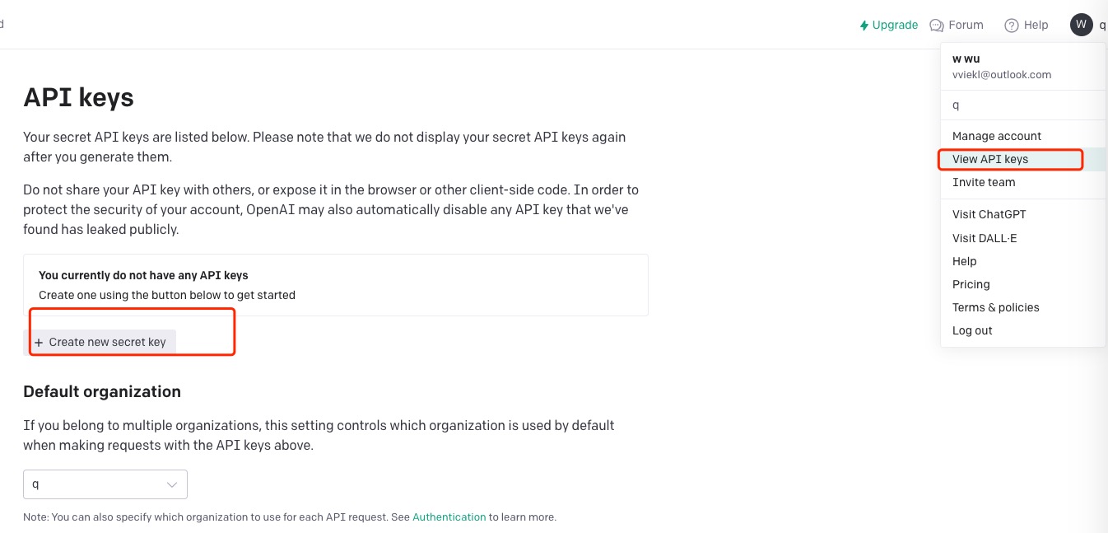Click the W user avatar icon
This screenshot has height=533, width=1108.
point(1081,25)
